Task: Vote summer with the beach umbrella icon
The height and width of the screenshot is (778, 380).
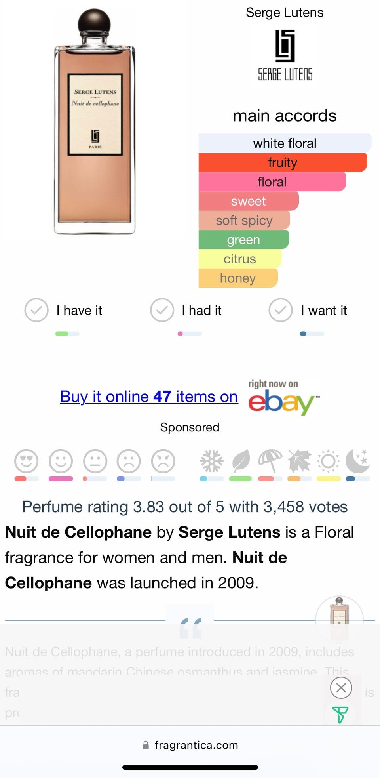Action: tap(270, 461)
